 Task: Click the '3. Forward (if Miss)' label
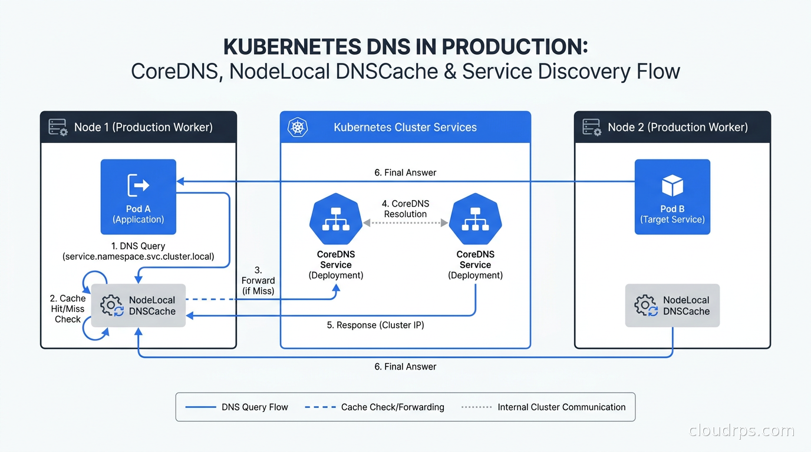[258, 280]
